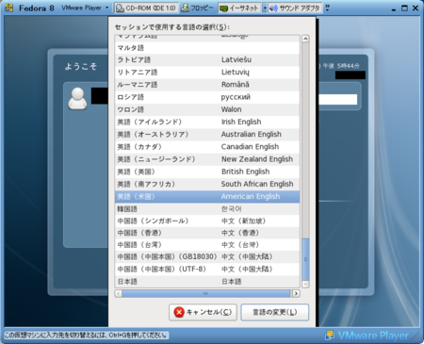Select the 中国語（香港） row
This screenshot has height=344, width=424.
(207, 233)
